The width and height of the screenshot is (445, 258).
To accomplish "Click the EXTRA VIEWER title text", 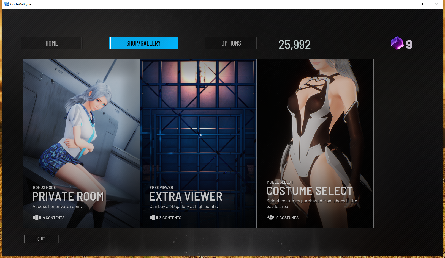I will tap(186, 197).
